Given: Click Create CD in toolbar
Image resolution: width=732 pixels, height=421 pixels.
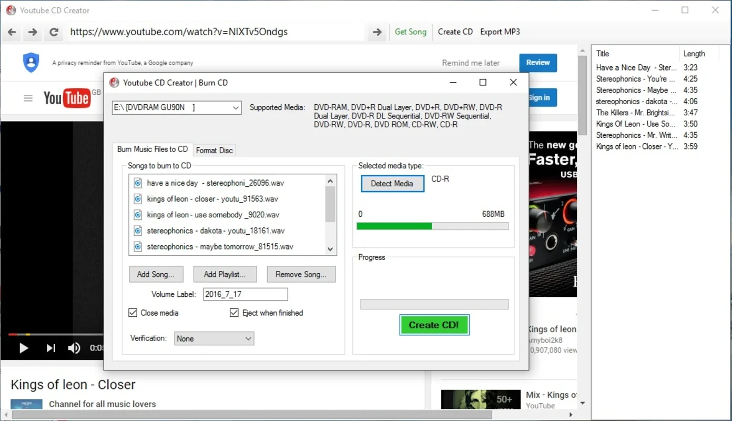Looking at the screenshot, I should tap(455, 32).
